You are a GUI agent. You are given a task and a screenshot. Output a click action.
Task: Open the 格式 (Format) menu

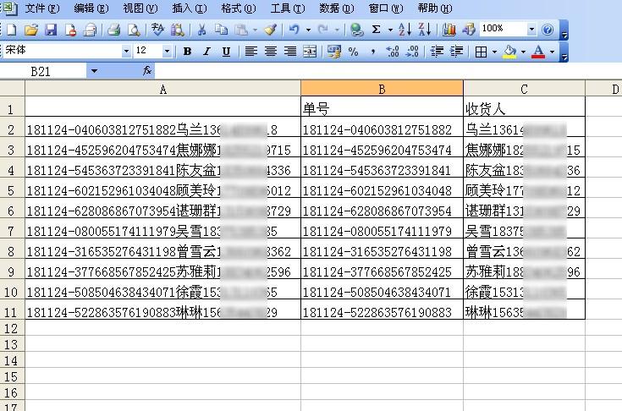(x=239, y=8)
